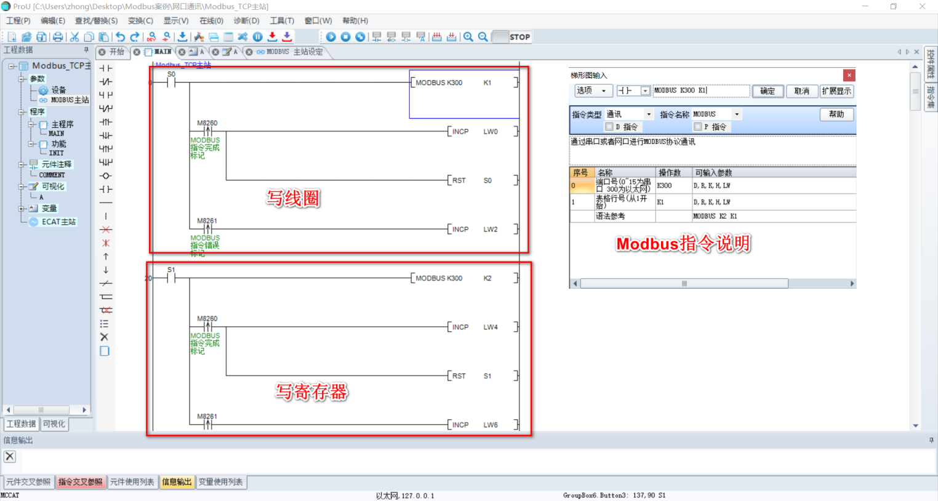
Task: Zoom out the ladder editor
Action: pos(483,37)
